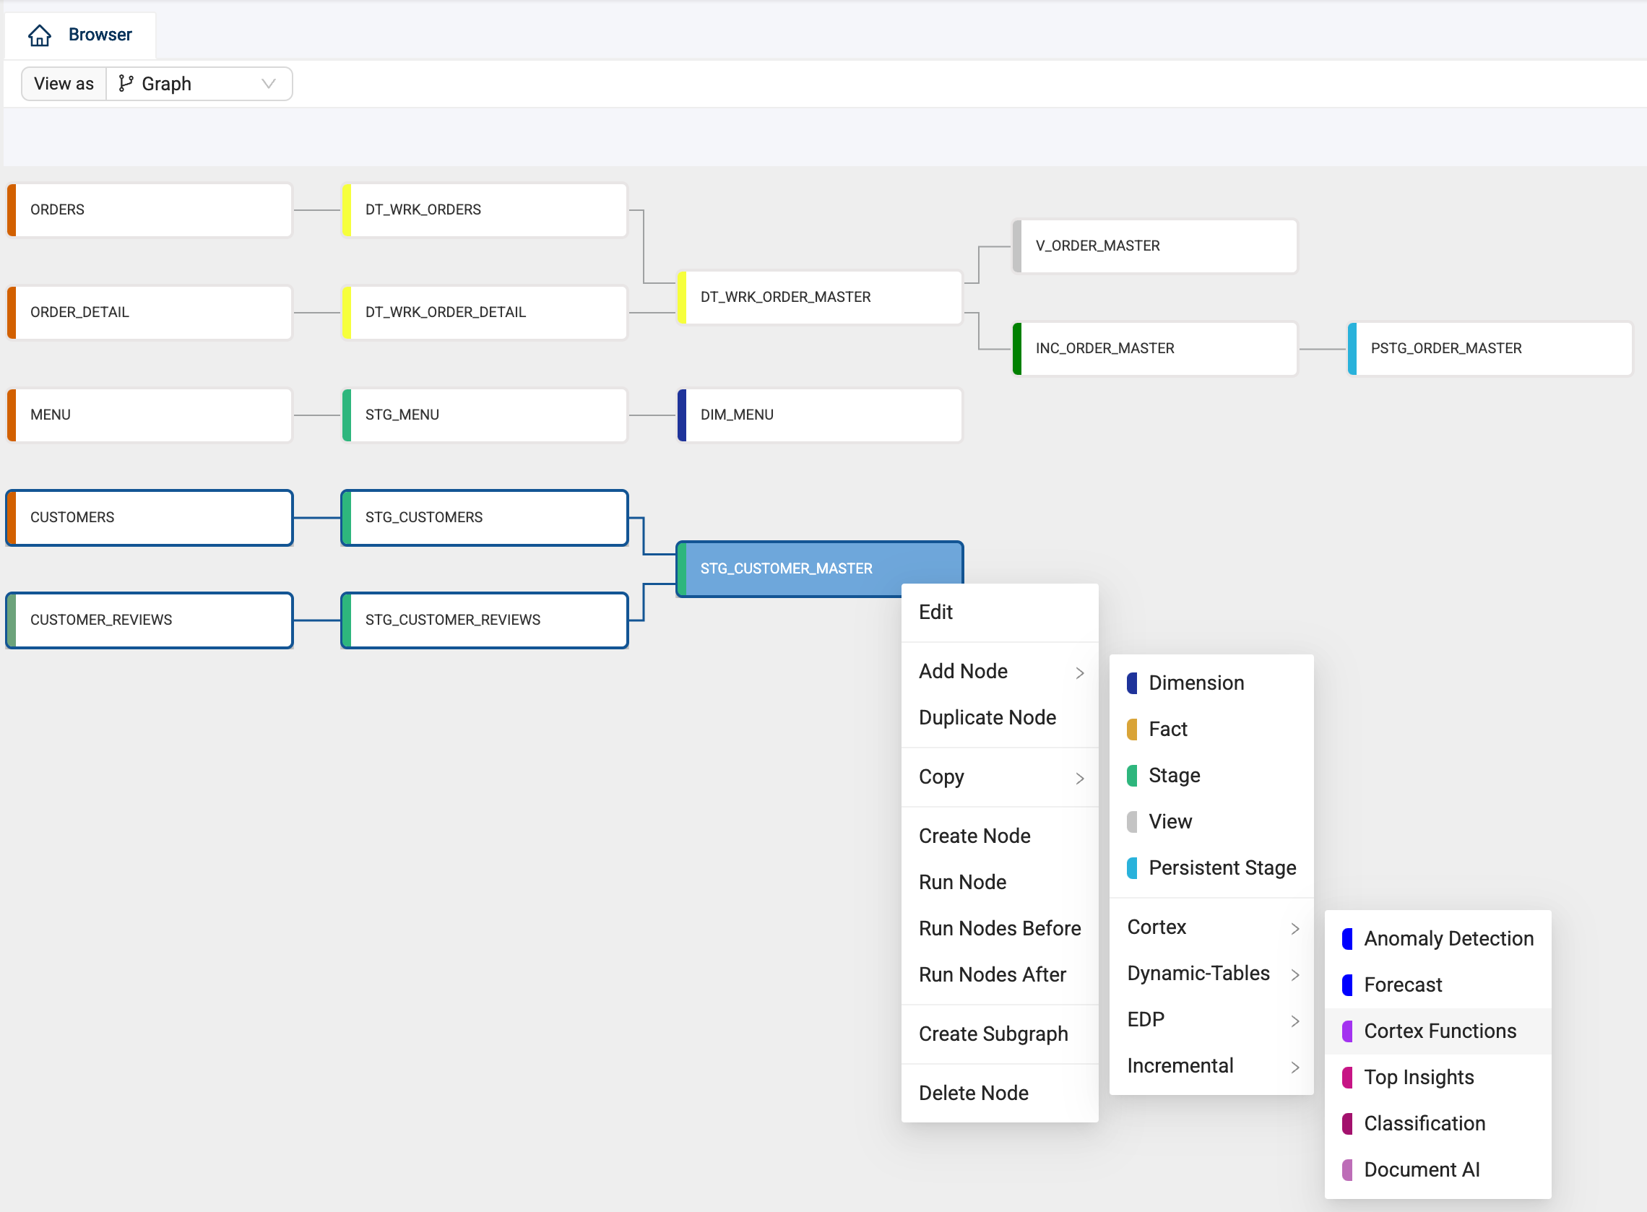This screenshot has width=1647, height=1212.
Task: Click Delete Node in context menu
Action: pos(974,1093)
